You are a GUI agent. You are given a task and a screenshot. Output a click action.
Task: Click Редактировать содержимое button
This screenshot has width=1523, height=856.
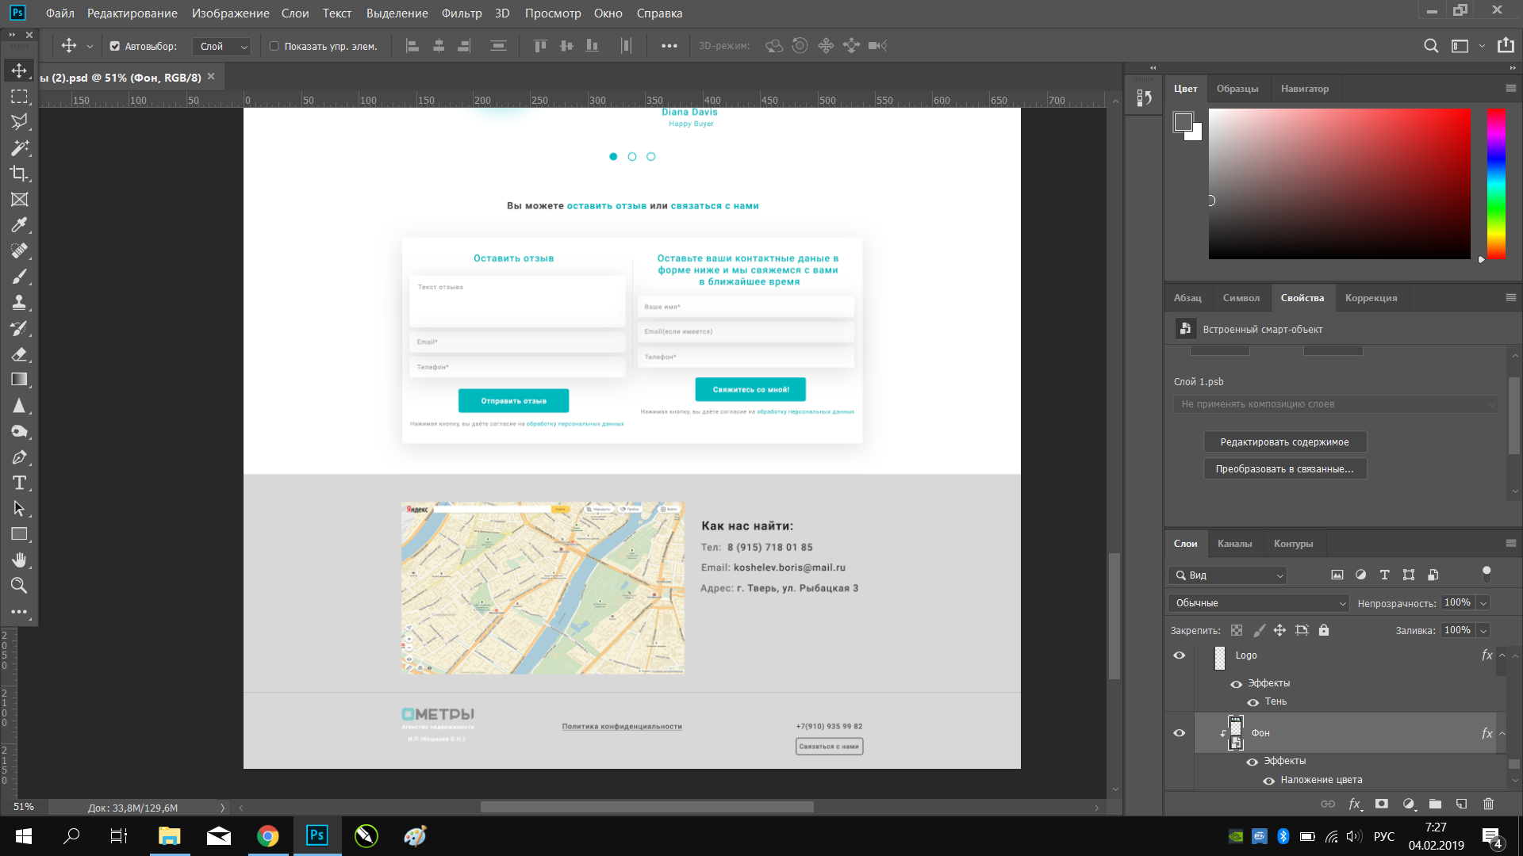click(1285, 442)
